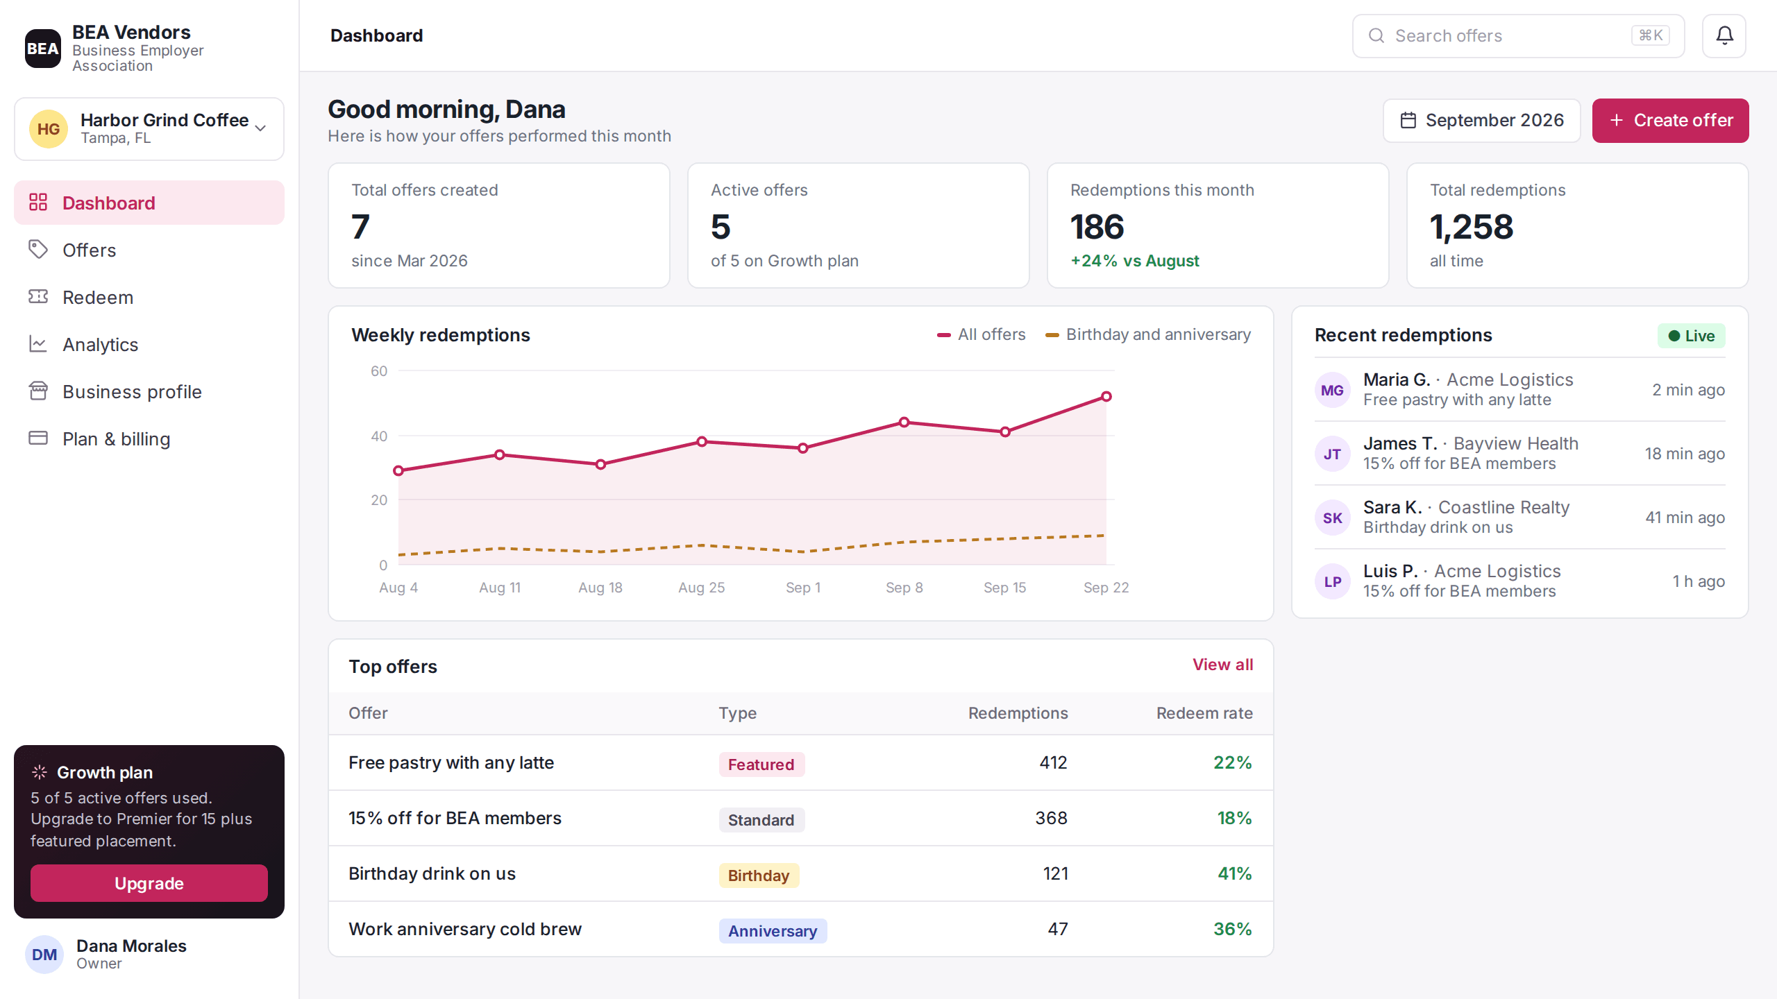1777x999 pixels.
Task: Click the JT avatar for James T.
Action: 1333,454
